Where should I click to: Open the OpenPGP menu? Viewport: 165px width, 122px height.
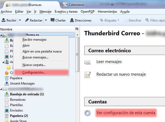point(88,12)
